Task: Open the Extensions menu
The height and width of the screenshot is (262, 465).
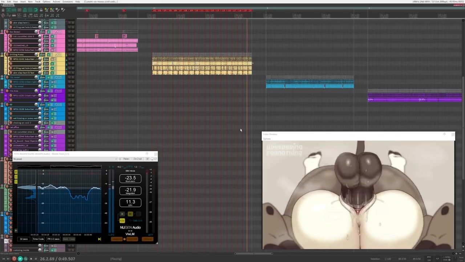Action: click(68, 2)
